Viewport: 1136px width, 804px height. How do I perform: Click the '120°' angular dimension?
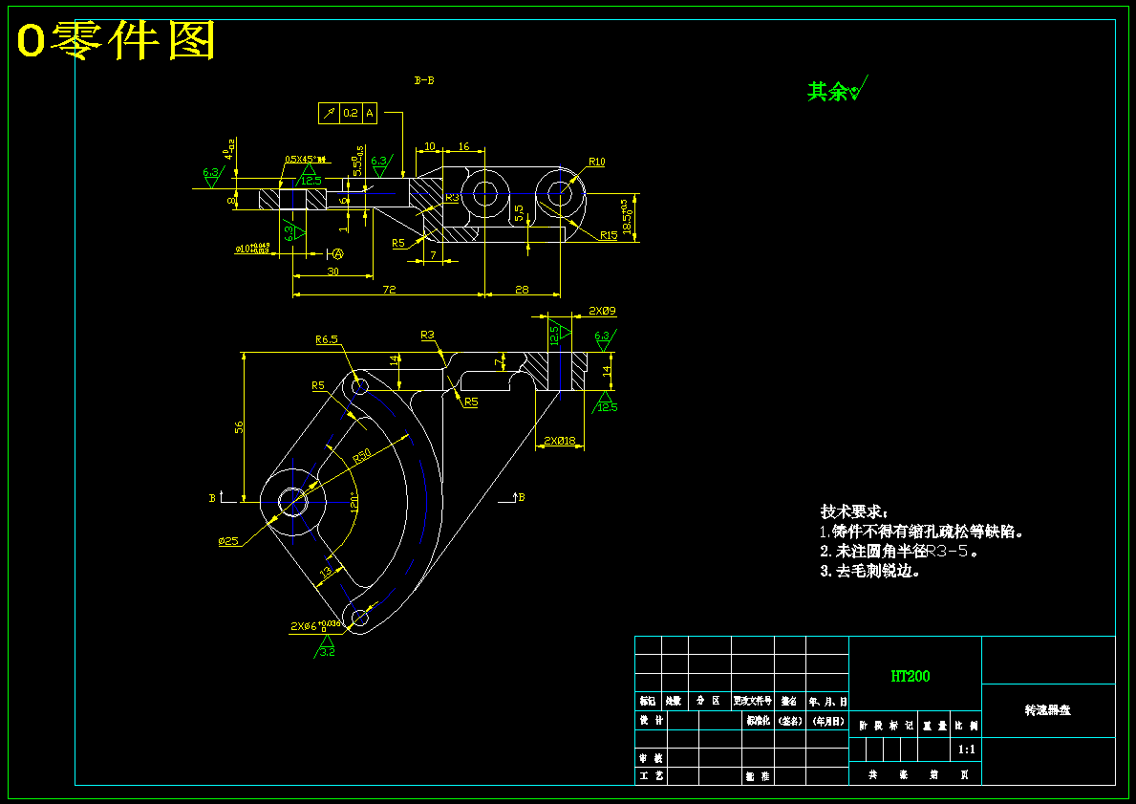(x=354, y=502)
